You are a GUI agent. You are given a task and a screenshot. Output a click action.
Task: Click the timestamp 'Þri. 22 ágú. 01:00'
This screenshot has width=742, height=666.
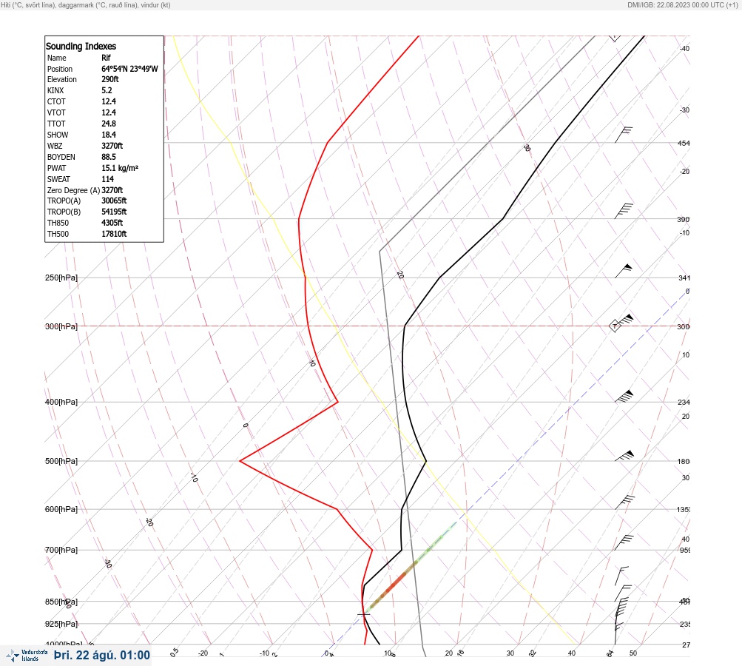pyautogui.click(x=102, y=655)
